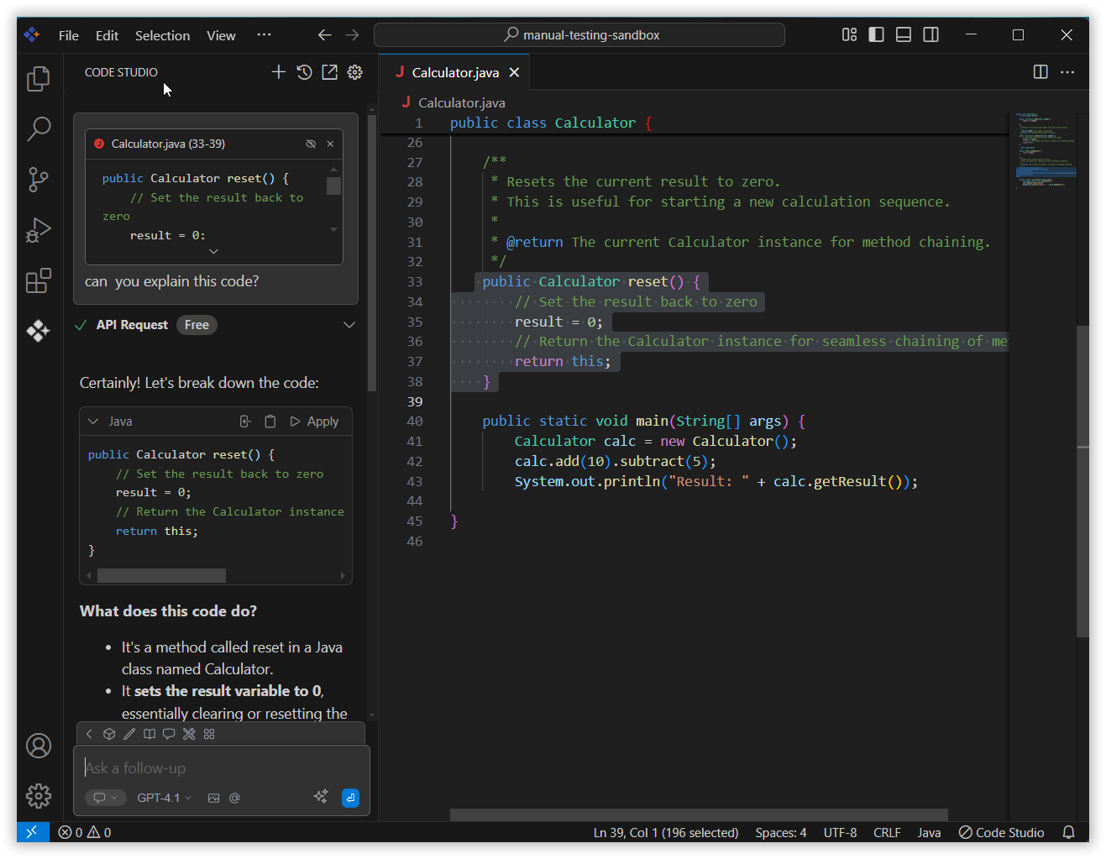
Task: Split the editor right
Action: click(x=1040, y=72)
